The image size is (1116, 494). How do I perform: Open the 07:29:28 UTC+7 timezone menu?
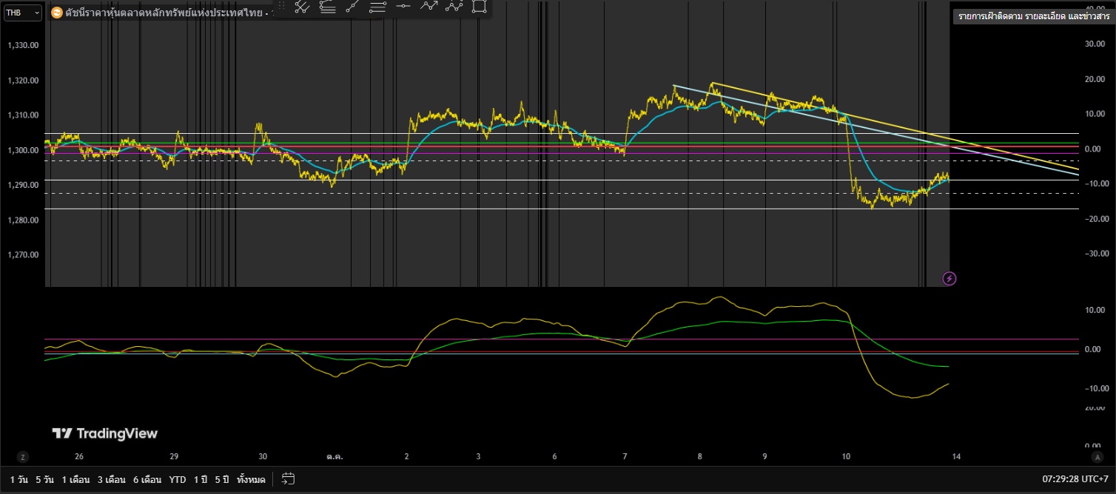click(1077, 479)
